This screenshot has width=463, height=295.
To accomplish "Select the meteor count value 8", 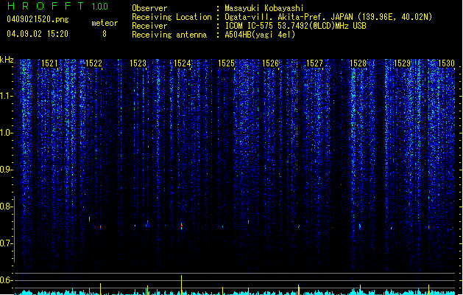I will point(105,34).
